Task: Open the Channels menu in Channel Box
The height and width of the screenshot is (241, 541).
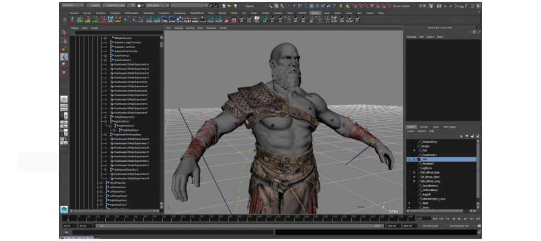Action: coord(411,37)
